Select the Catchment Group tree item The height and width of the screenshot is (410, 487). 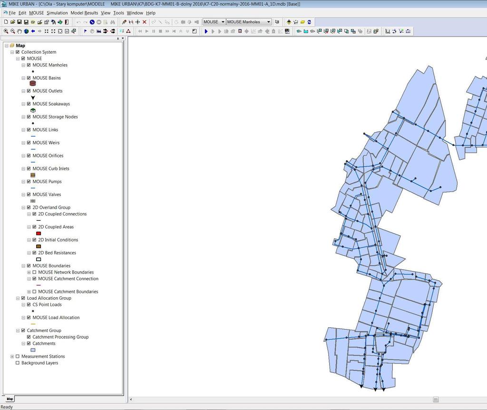tap(44, 331)
